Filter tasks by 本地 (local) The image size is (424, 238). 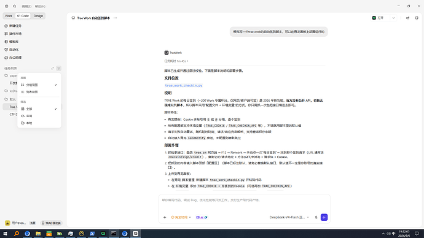click(x=39, y=123)
